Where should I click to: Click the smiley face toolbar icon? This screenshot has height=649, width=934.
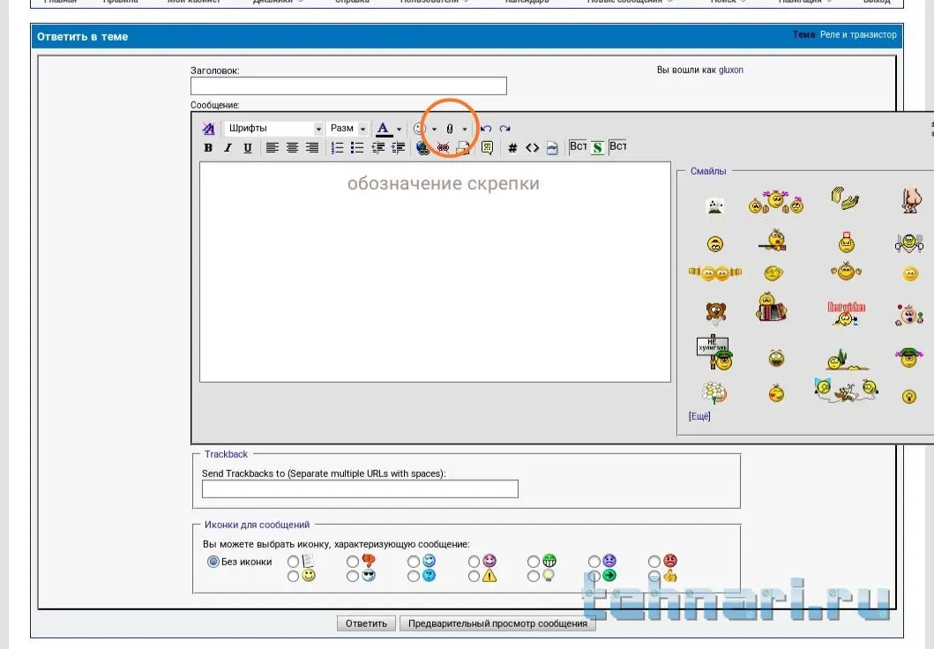419,129
